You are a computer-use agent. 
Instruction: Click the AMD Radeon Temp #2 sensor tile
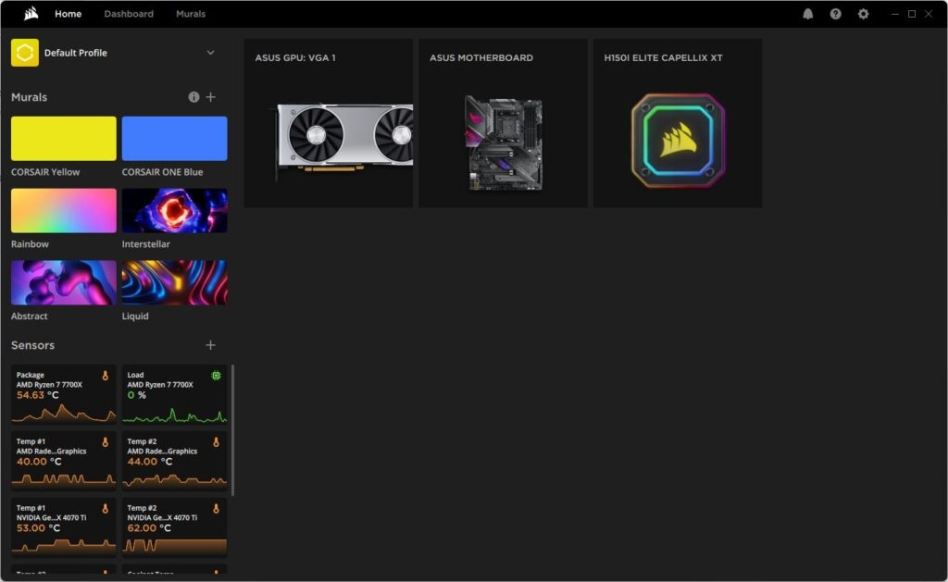tap(175, 461)
